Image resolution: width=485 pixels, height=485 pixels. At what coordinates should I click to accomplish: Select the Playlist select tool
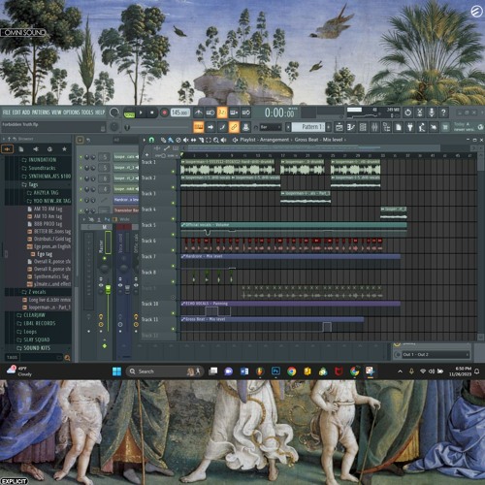click(209, 140)
